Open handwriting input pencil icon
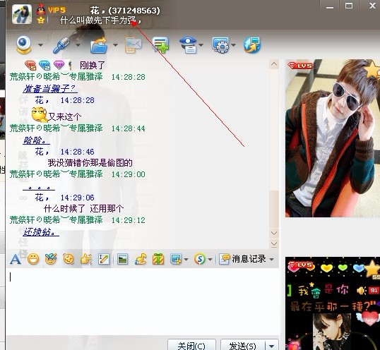 [x=104, y=259]
